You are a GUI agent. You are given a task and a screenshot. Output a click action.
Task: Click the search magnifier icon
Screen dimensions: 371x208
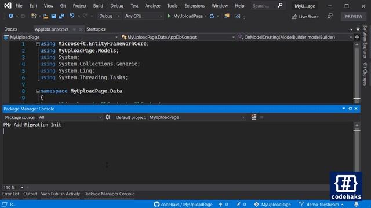coord(280,5)
